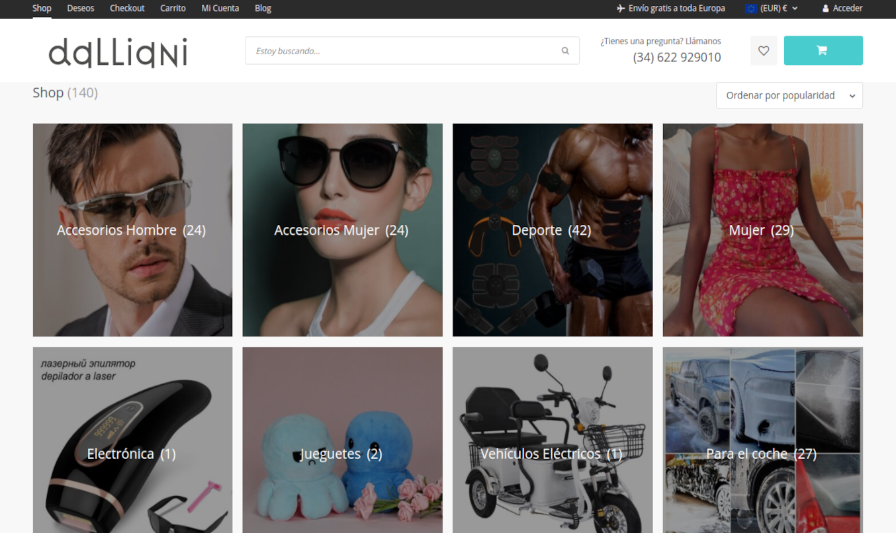Screen dimensions: 896x533
Task: Open the Juguetes category tile
Action: tap(342, 440)
